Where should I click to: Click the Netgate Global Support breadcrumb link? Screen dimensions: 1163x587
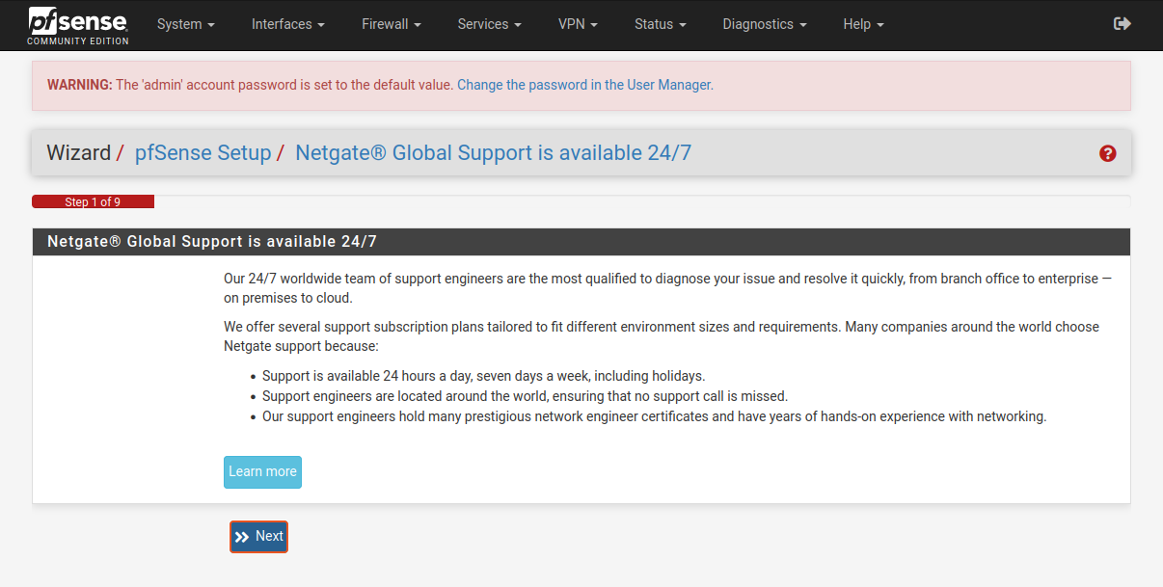(493, 153)
